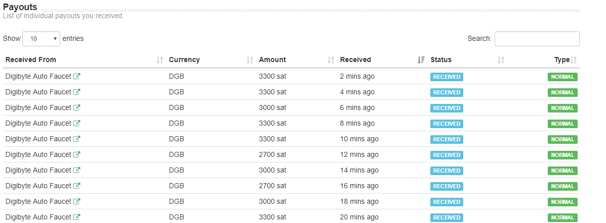Open external link icon in 12 mins ago row
Viewport: 606px width, 223px height.
tap(77, 154)
